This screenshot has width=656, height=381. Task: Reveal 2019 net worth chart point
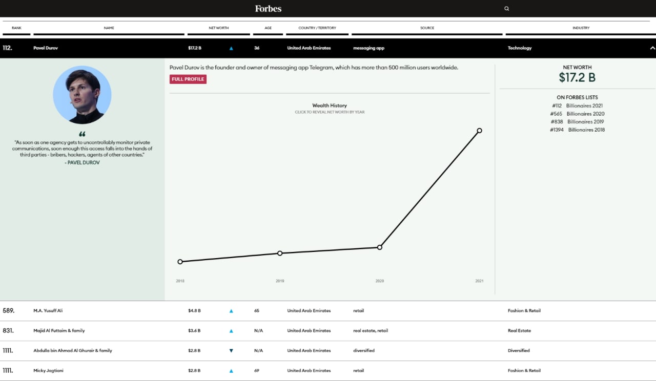(x=280, y=253)
